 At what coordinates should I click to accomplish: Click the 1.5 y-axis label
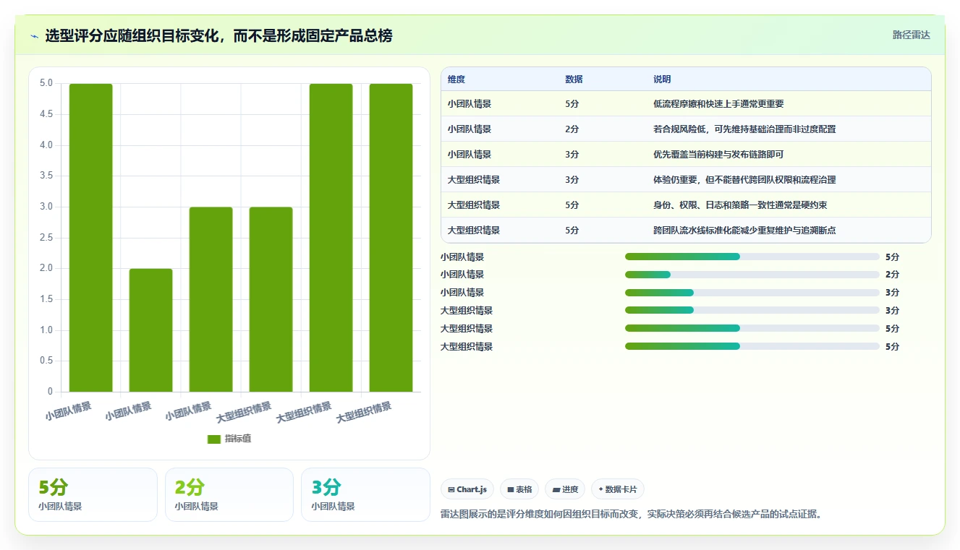pyautogui.click(x=46, y=299)
